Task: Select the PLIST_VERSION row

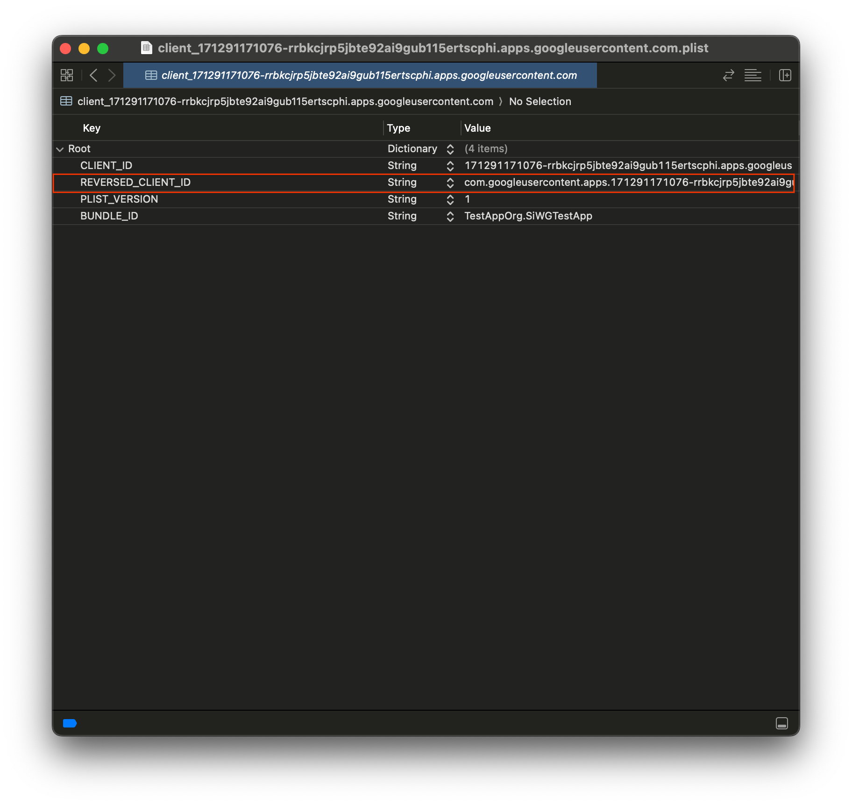Action: (x=210, y=199)
